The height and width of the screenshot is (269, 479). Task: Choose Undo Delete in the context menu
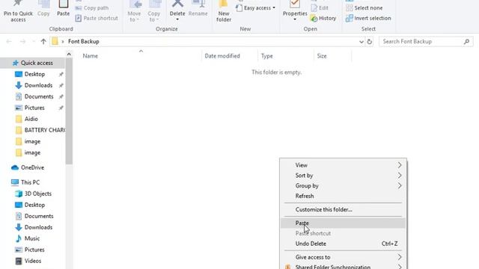pos(343,244)
